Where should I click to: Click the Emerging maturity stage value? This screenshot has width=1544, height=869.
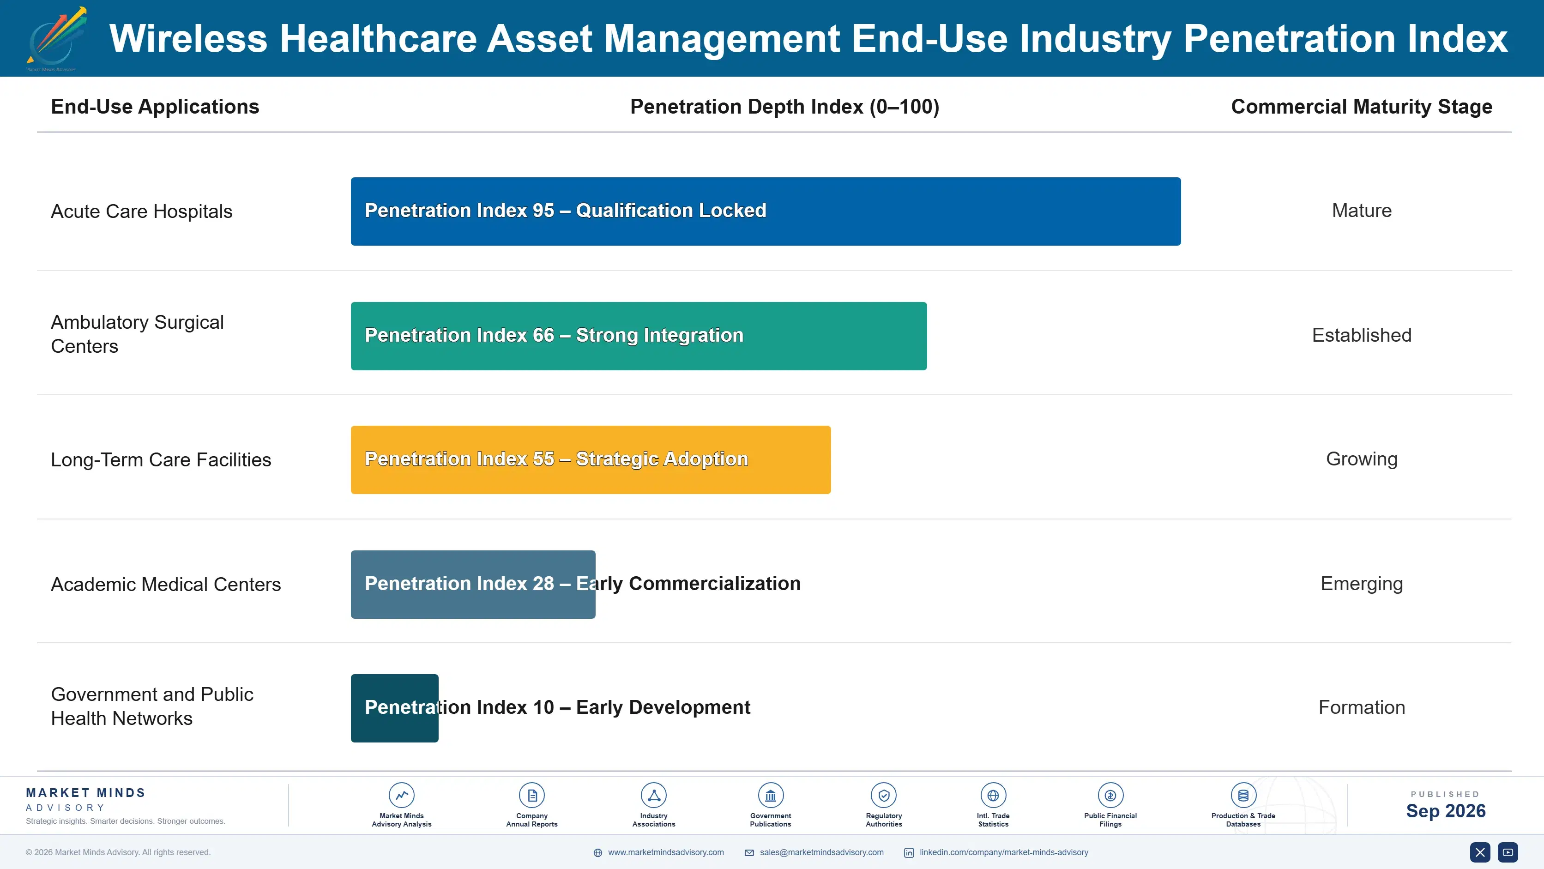pos(1361,584)
